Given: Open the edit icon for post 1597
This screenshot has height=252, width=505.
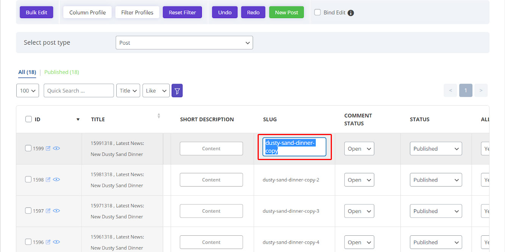Looking at the screenshot, I should (48, 211).
